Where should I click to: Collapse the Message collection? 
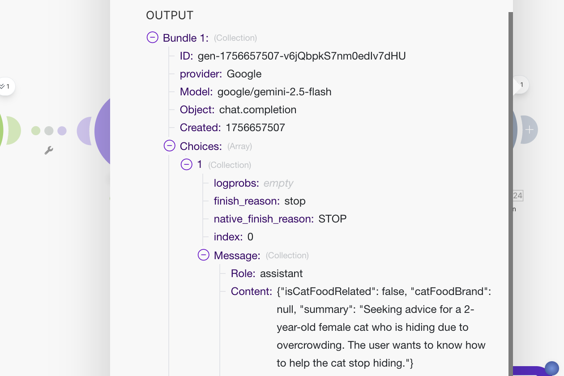click(203, 255)
